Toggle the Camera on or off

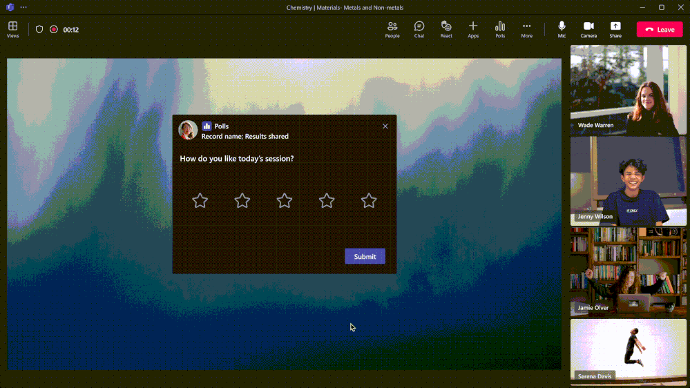point(588,30)
